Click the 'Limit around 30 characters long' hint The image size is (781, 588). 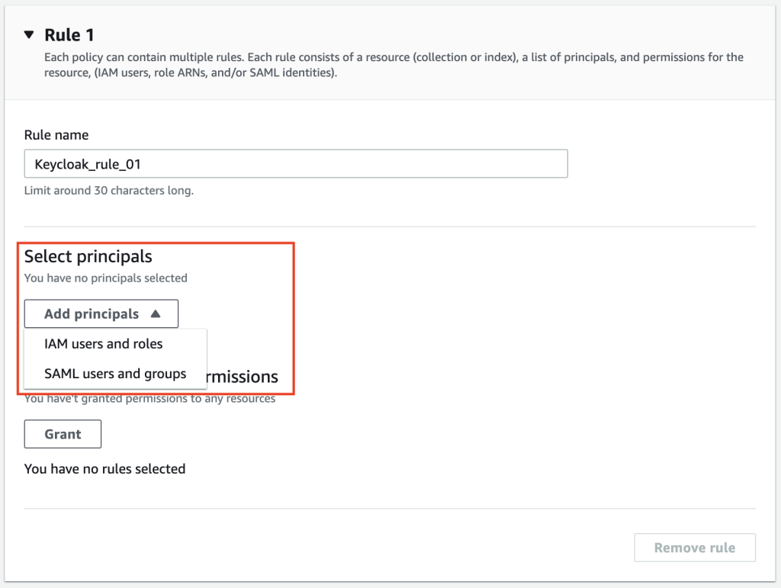[x=109, y=190]
